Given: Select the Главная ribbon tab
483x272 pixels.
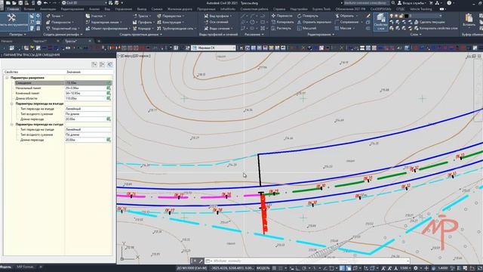Looking at the screenshot, I should tap(13, 9).
